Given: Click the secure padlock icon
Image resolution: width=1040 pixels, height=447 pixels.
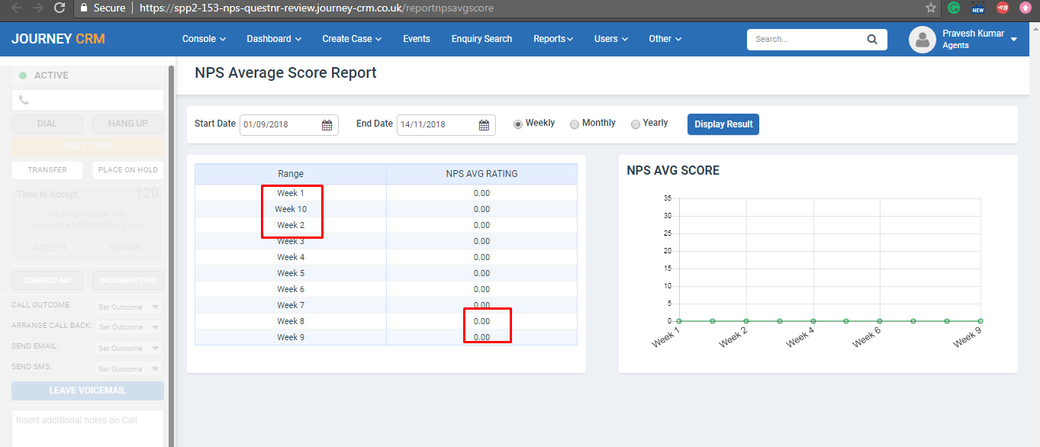Looking at the screenshot, I should pos(83,8).
